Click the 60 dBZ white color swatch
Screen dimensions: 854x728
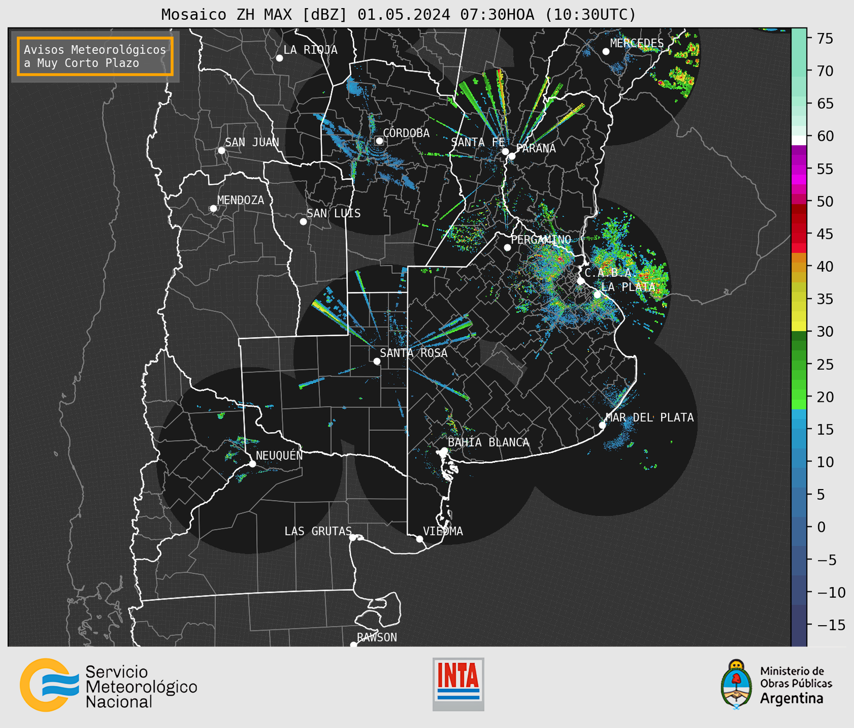[799, 140]
